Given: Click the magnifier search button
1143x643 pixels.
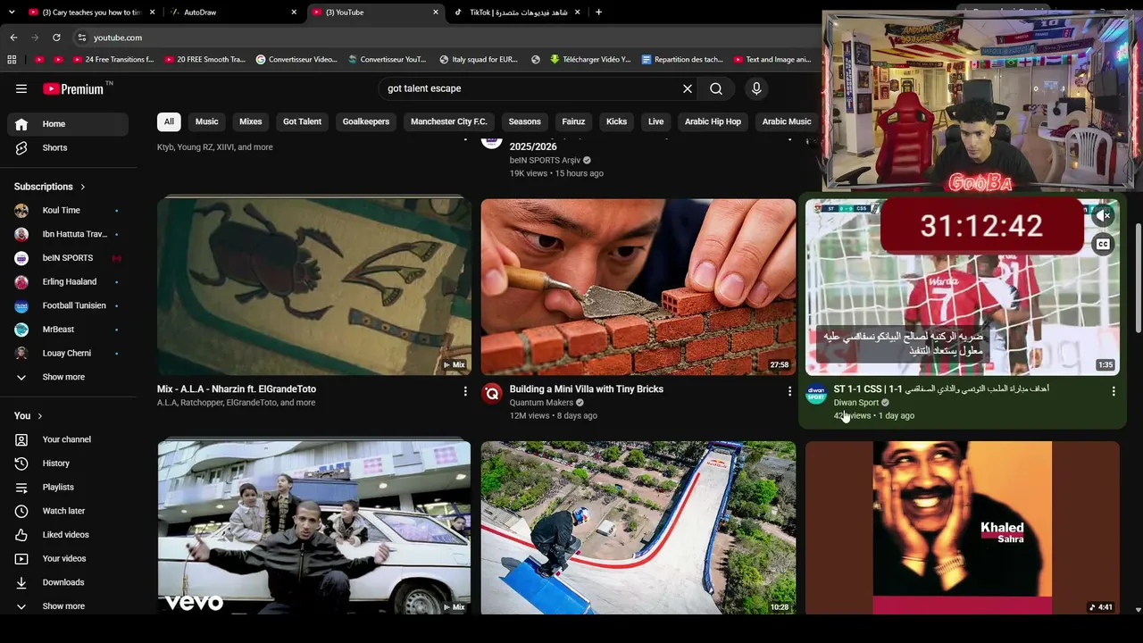Looking at the screenshot, I should coord(716,88).
